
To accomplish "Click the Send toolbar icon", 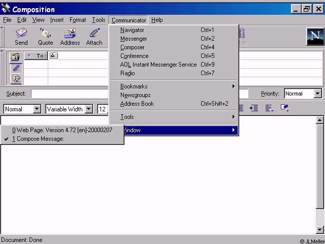I will click(x=21, y=37).
